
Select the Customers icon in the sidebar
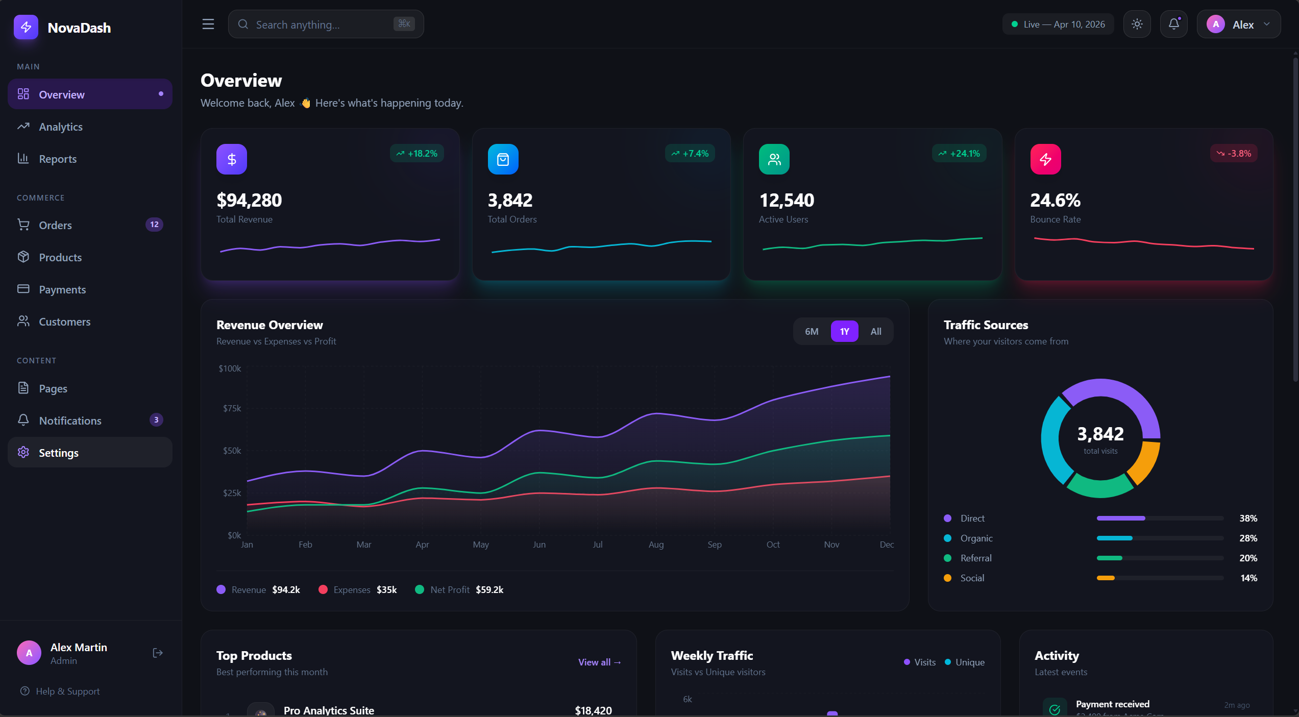click(23, 322)
